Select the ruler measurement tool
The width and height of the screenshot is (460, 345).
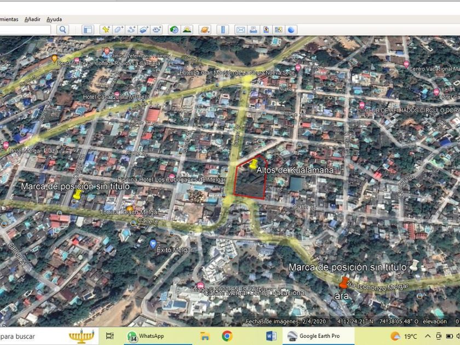click(222, 30)
